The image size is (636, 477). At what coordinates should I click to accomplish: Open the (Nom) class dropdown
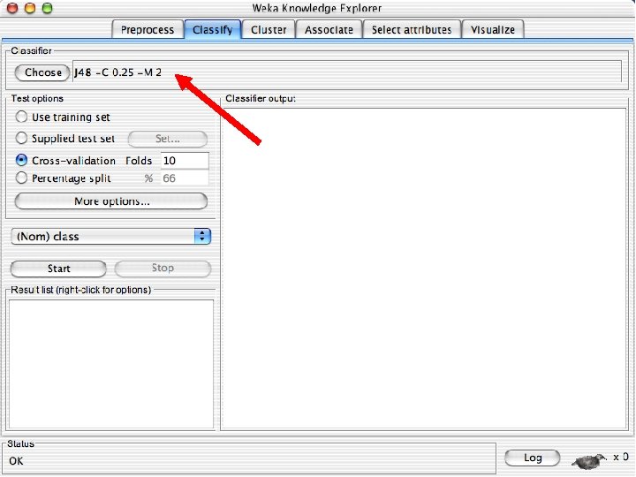[x=111, y=236]
